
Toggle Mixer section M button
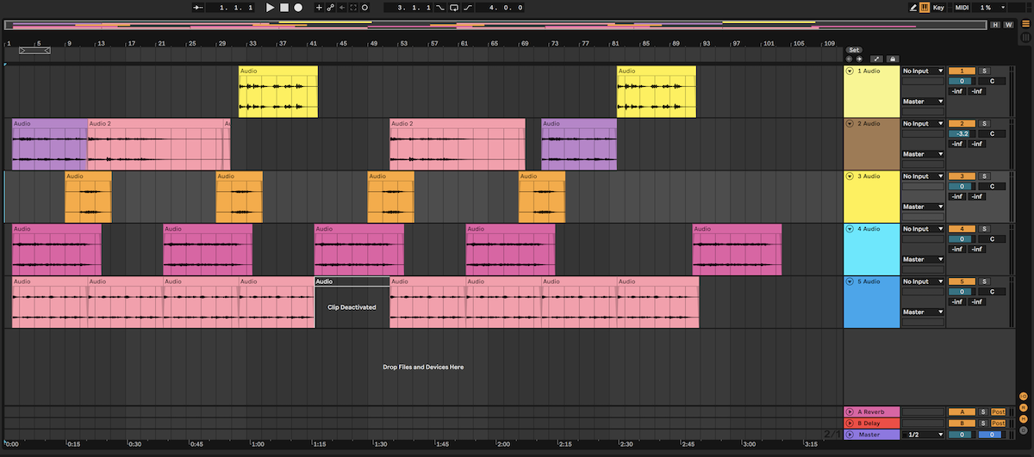point(1023,419)
